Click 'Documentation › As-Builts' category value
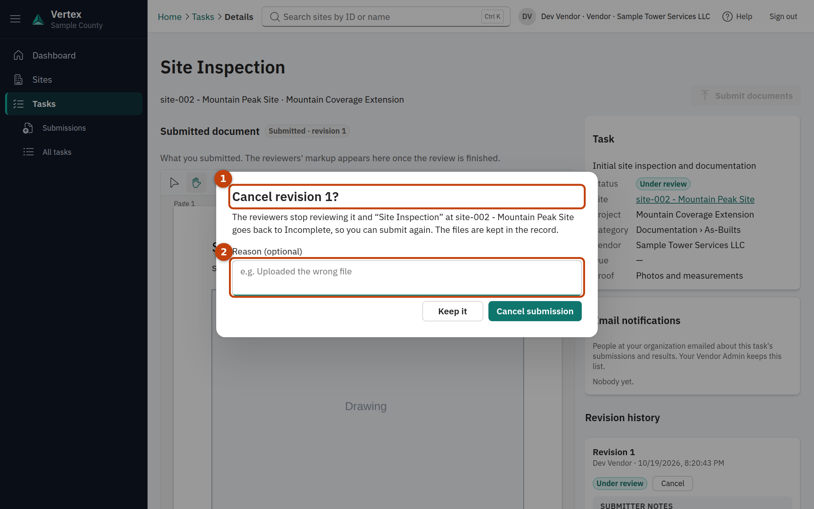 pos(688,230)
